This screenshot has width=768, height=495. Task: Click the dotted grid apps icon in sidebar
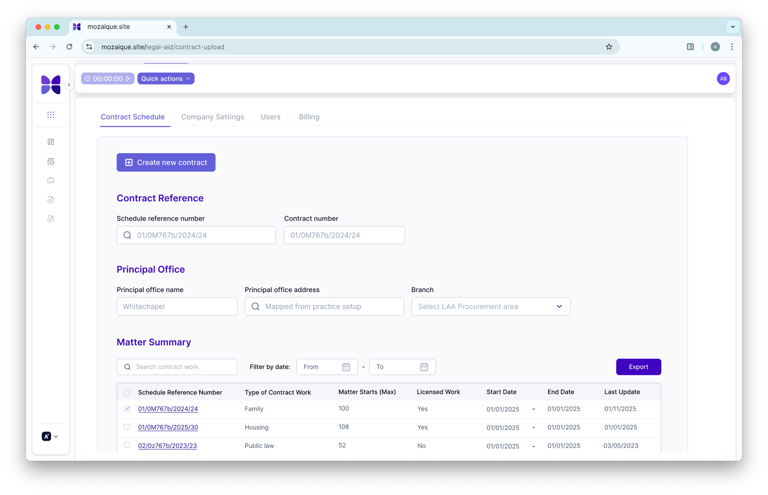(51, 115)
